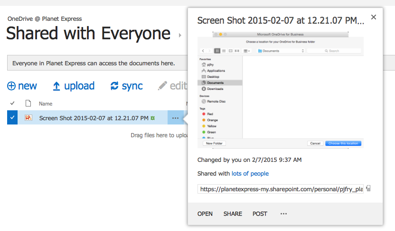Sort by the Name column header
Viewport: 395px width, 231px height.
[x=46, y=104]
